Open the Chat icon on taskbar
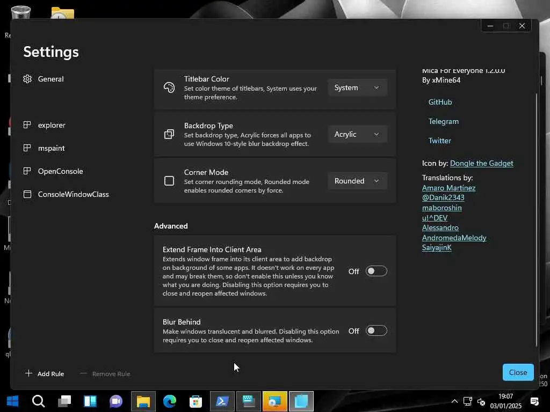This screenshot has height=412, width=550. 116,401
